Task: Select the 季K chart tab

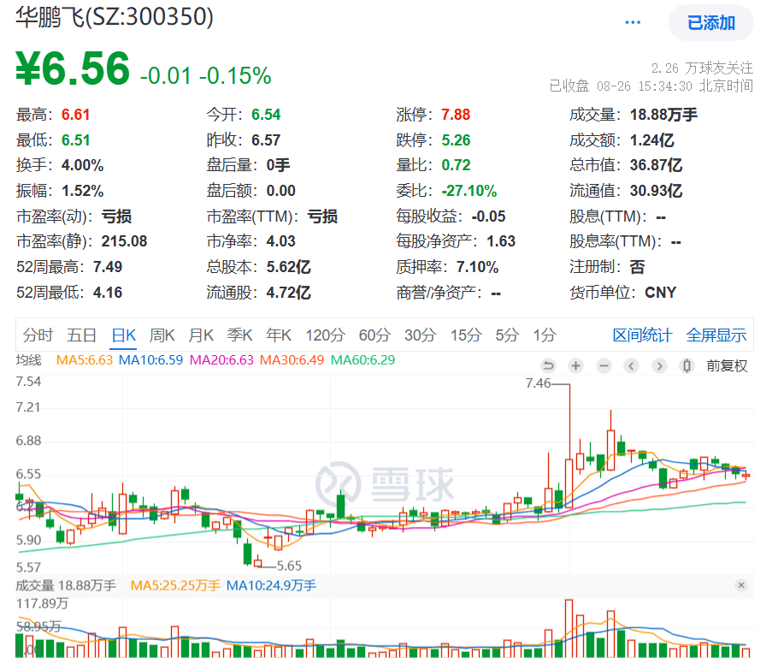Action: (x=239, y=335)
